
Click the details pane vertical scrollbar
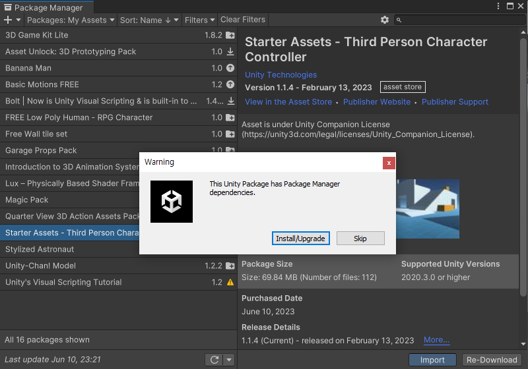click(x=523, y=166)
